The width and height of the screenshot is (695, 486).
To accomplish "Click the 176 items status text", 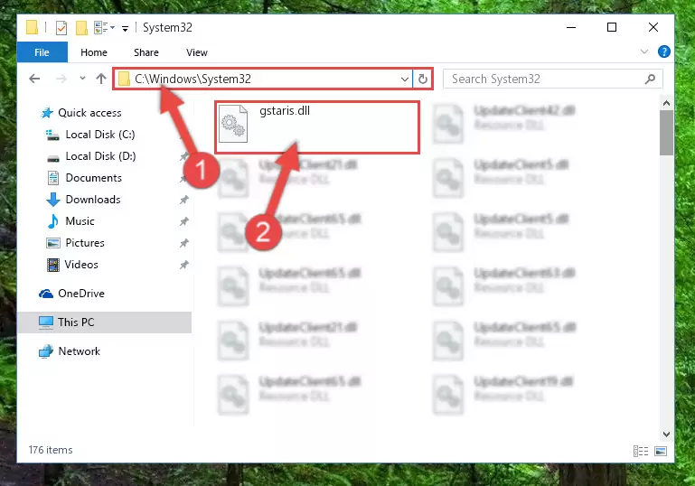I will coord(51,450).
